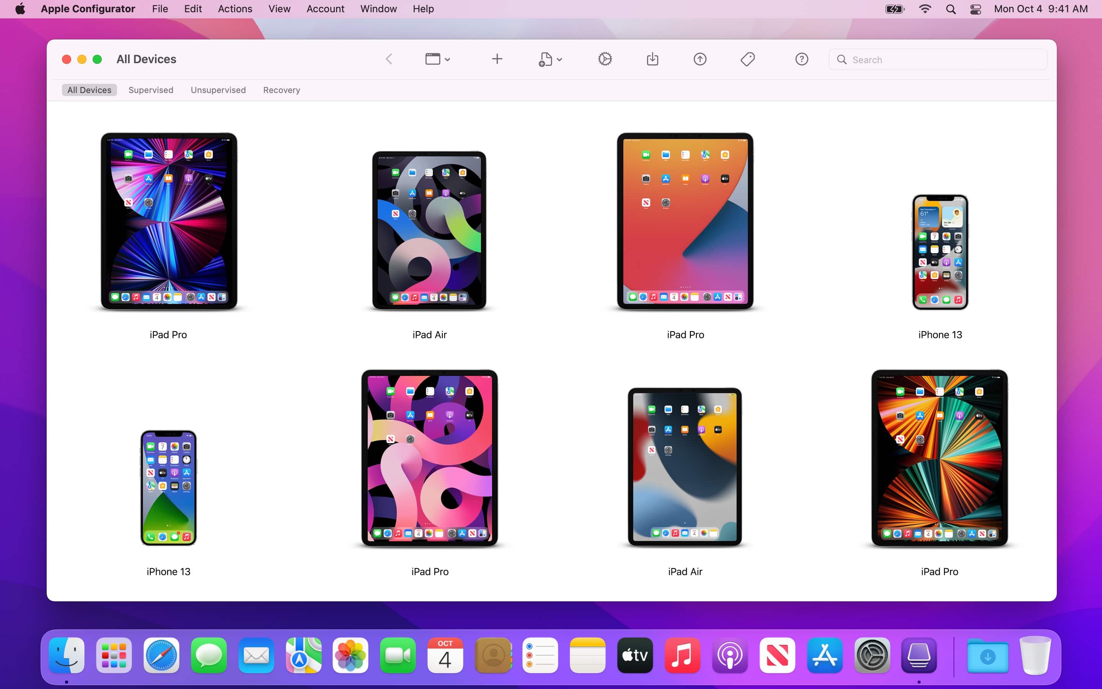Open the Recovery tab
Screen dimensions: 1102x689
281,90
